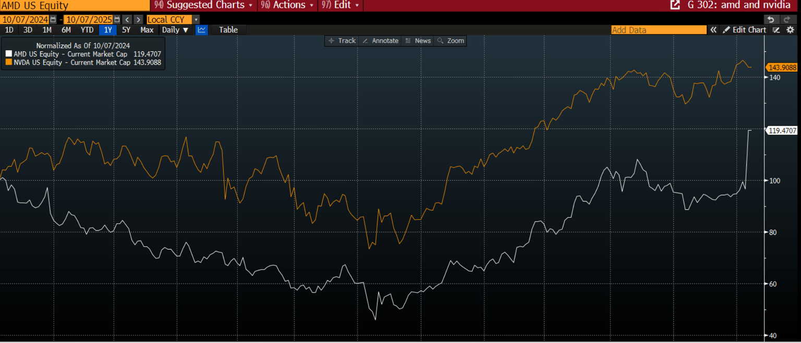The height and width of the screenshot is (343, 801).
Task: Click the 80 y-axis label
Action: coord(773,232)
